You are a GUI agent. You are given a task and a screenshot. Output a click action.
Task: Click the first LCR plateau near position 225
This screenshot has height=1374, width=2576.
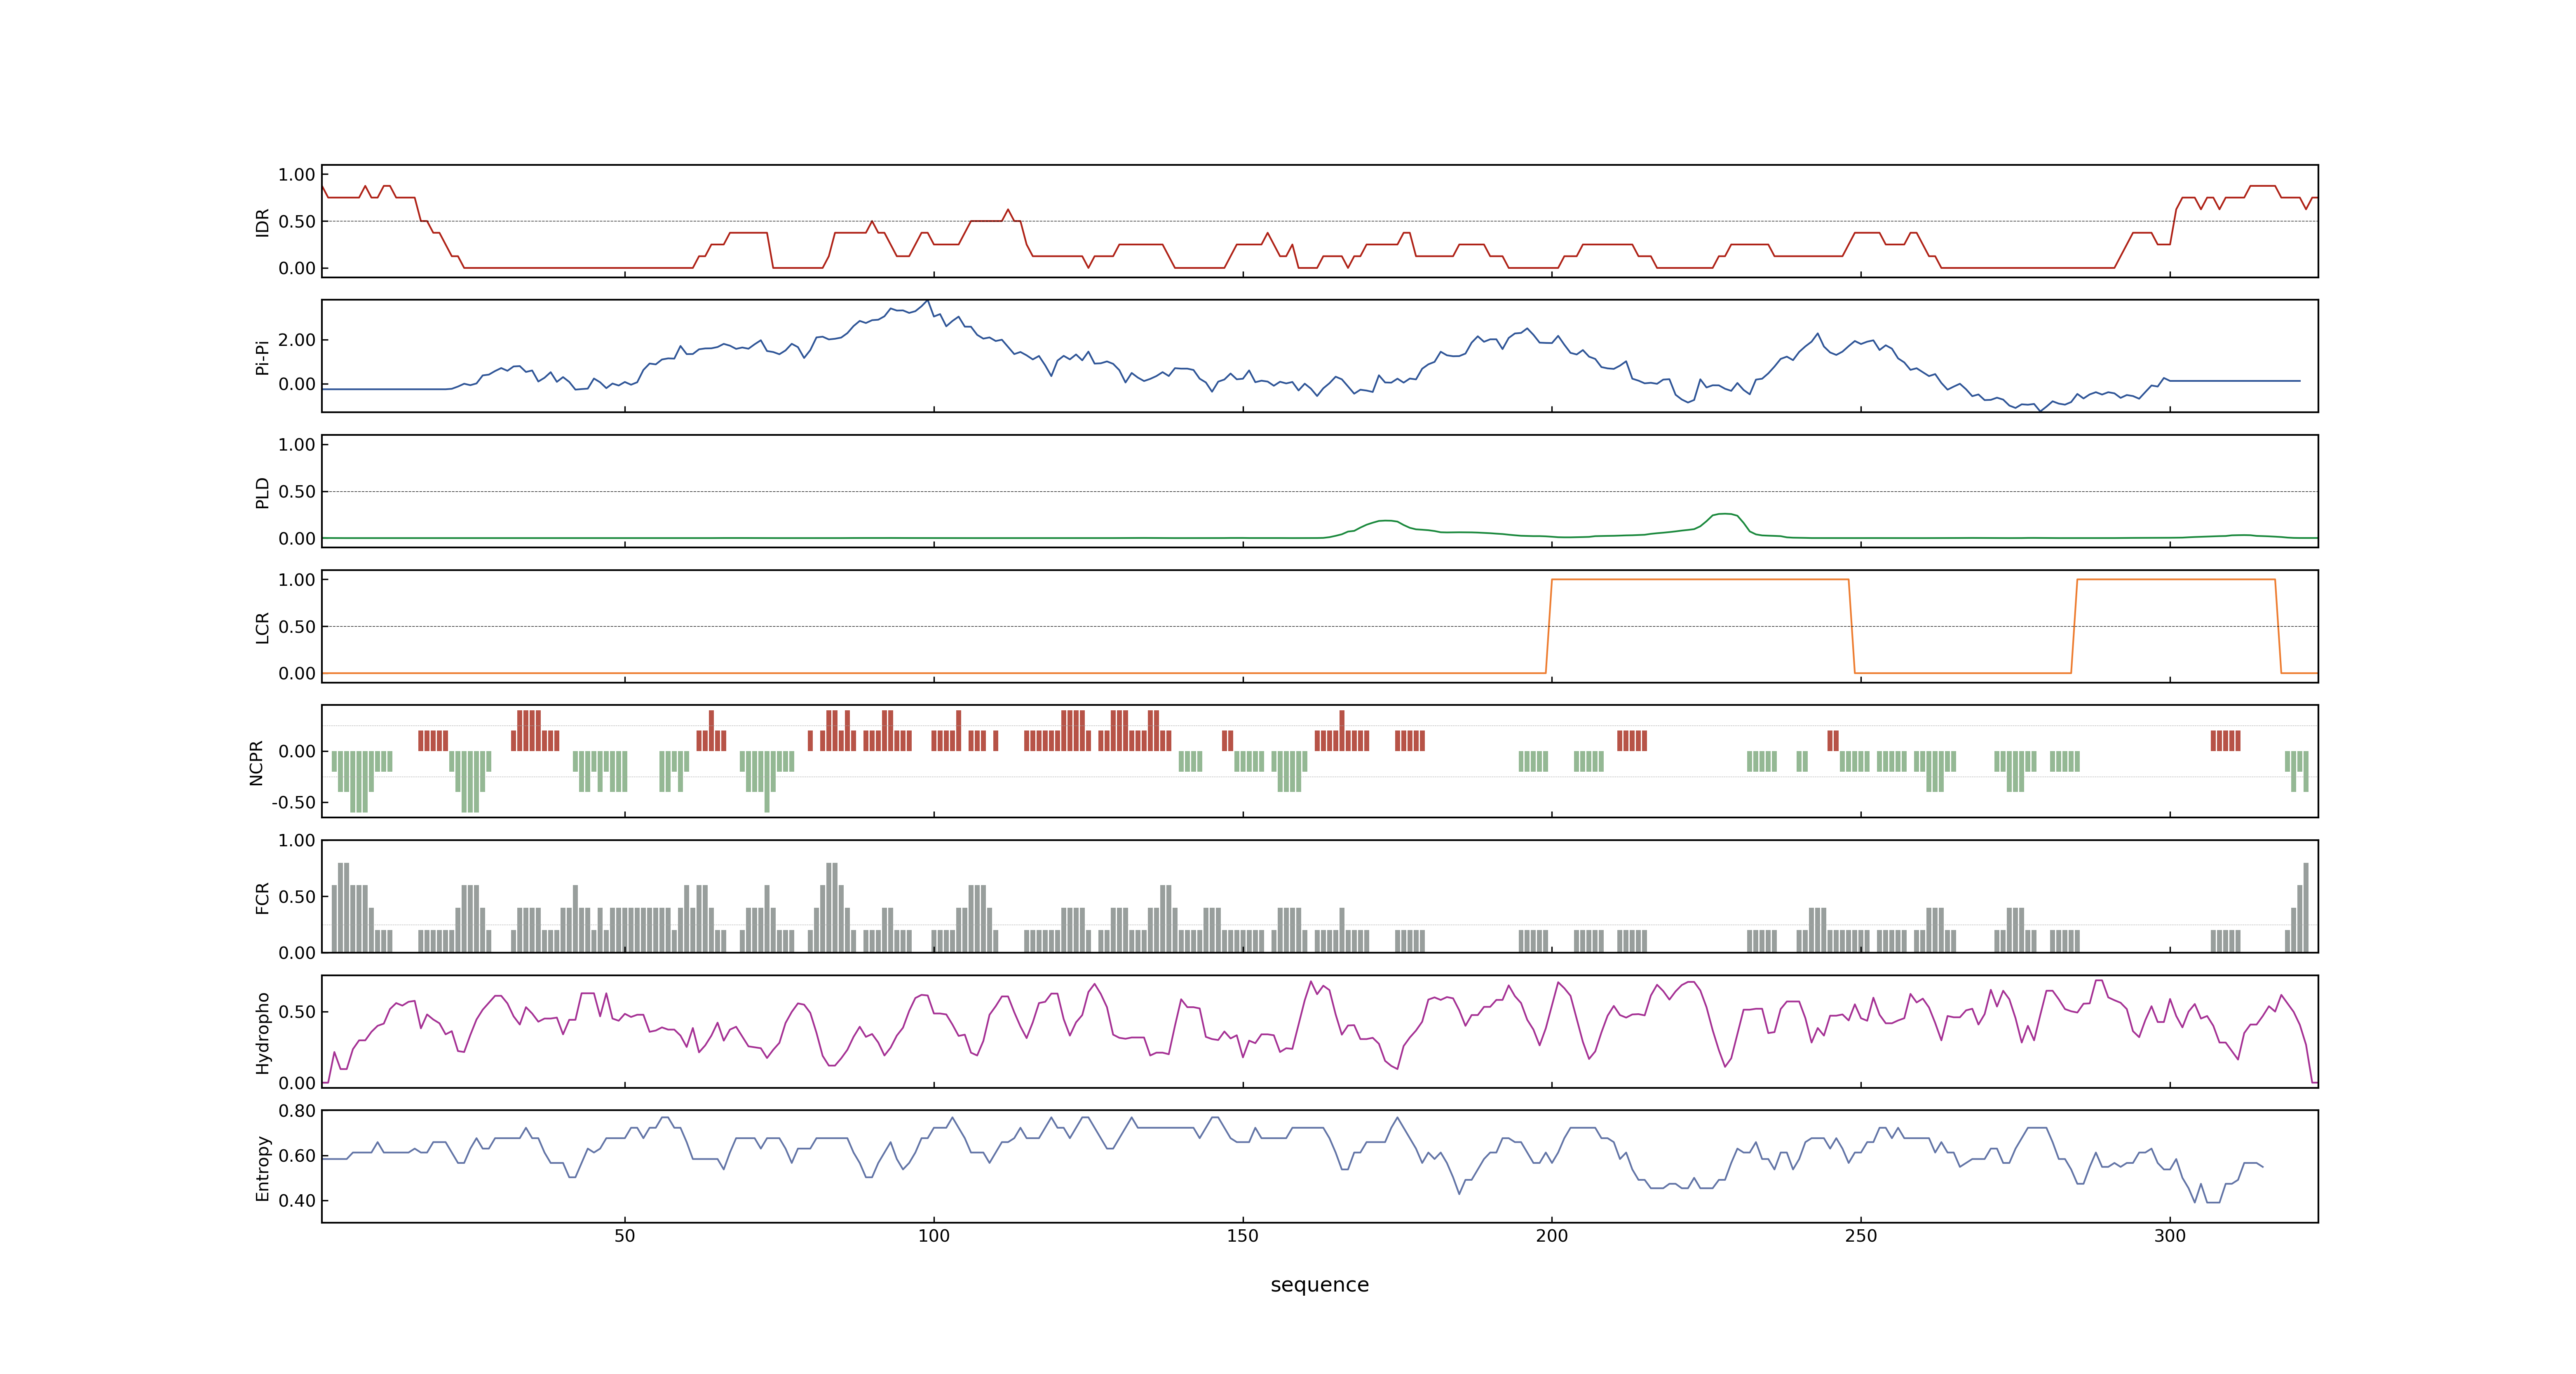[x=1700, y=579]
